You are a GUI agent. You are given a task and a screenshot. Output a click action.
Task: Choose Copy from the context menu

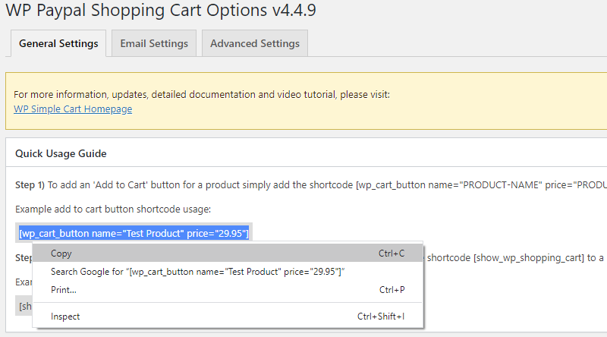228,254
